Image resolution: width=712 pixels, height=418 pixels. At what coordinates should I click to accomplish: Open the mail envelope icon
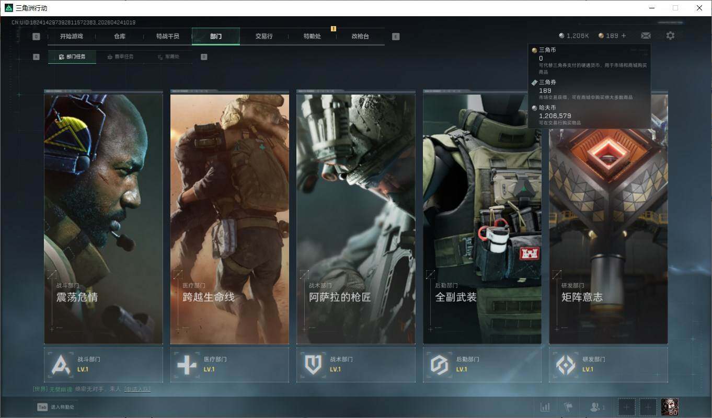pyautogui.click(x=646, y=36)
